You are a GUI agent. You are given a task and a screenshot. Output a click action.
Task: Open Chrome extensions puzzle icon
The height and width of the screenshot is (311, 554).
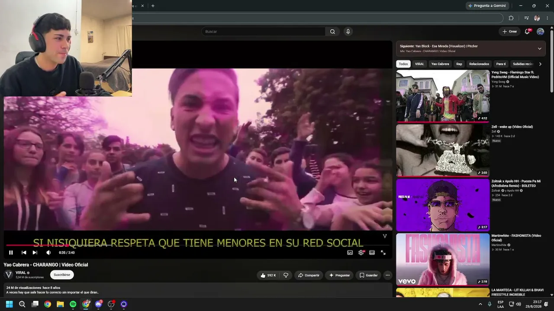511,18
